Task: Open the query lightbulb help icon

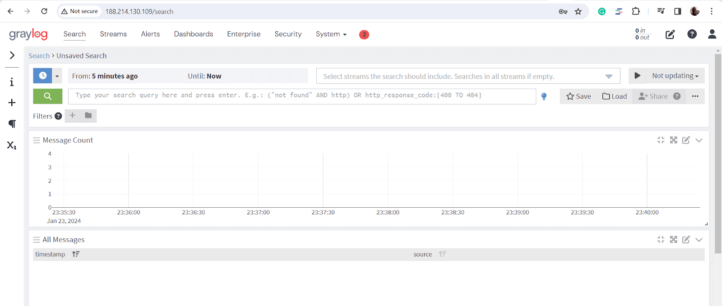Action: (x=544, y=96)
